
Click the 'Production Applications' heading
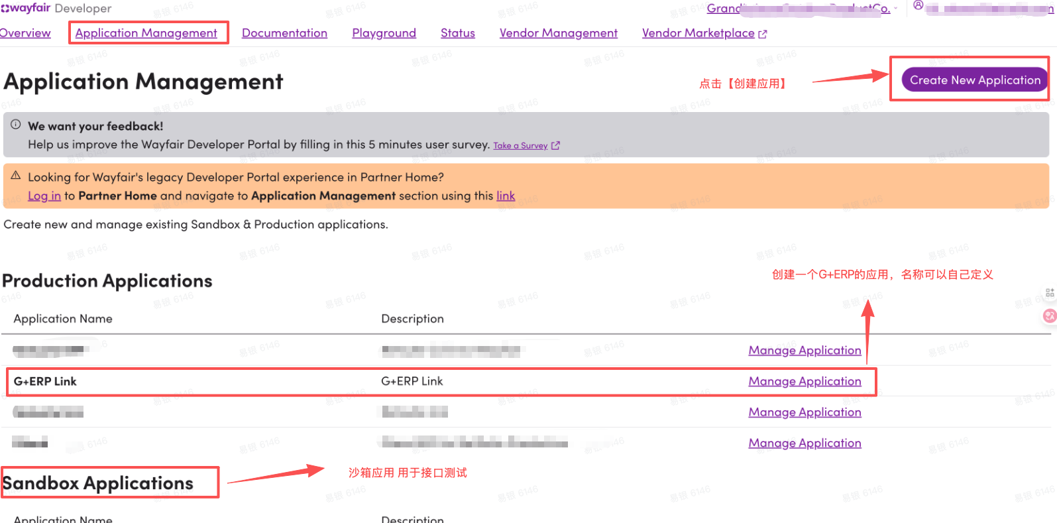[107, 281]
